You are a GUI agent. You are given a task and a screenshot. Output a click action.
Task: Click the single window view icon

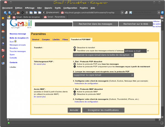coord(40,13)
